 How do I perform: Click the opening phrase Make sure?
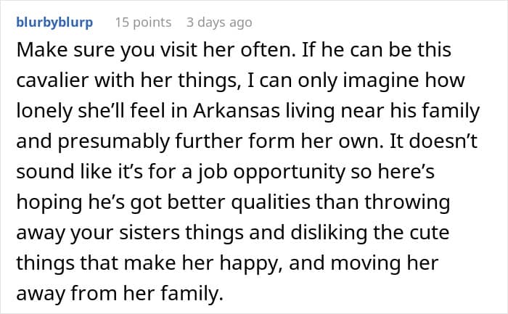pyautogui.click(x=65, y=50)
